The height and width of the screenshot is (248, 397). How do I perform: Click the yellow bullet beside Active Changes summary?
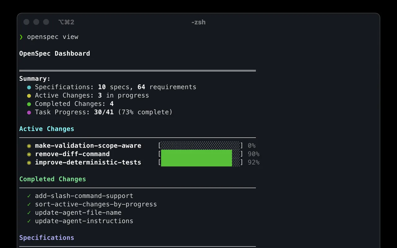(29, 96)
